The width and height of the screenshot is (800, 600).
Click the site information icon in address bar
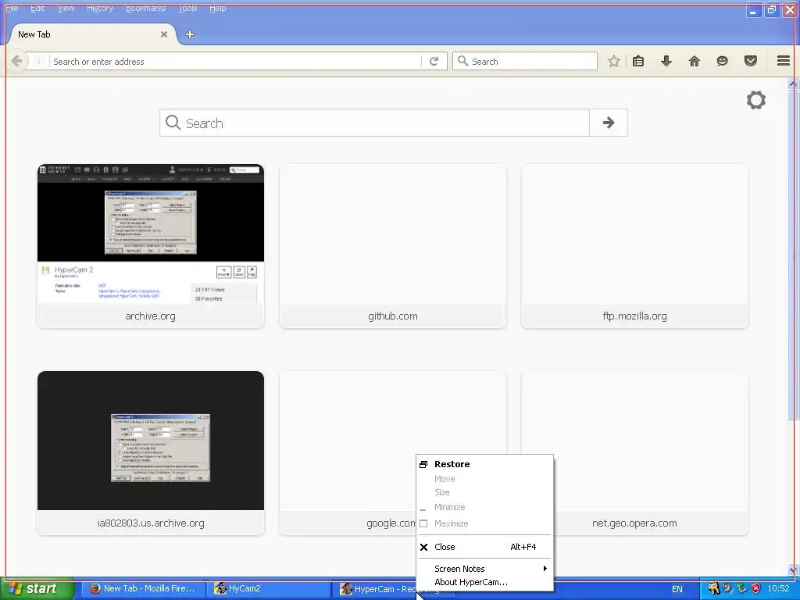[x=39, y=61]
